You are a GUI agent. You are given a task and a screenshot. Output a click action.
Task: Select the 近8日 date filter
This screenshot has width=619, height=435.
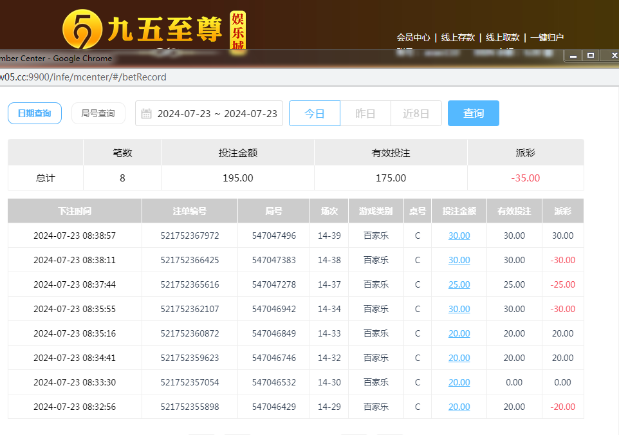pos(416,113)
